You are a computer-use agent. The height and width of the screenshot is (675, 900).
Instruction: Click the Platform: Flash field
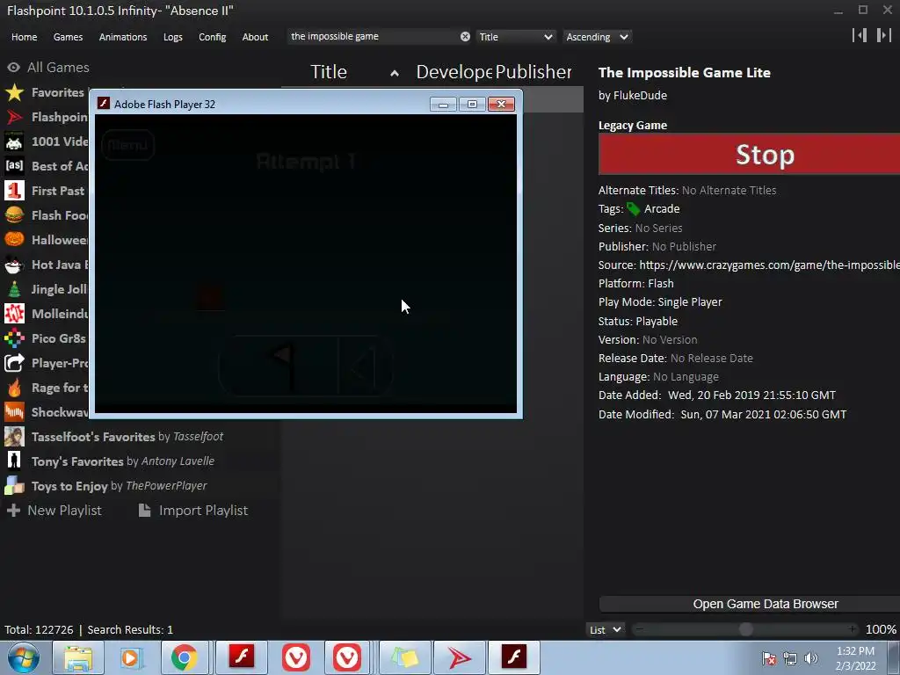pos(636,284)
